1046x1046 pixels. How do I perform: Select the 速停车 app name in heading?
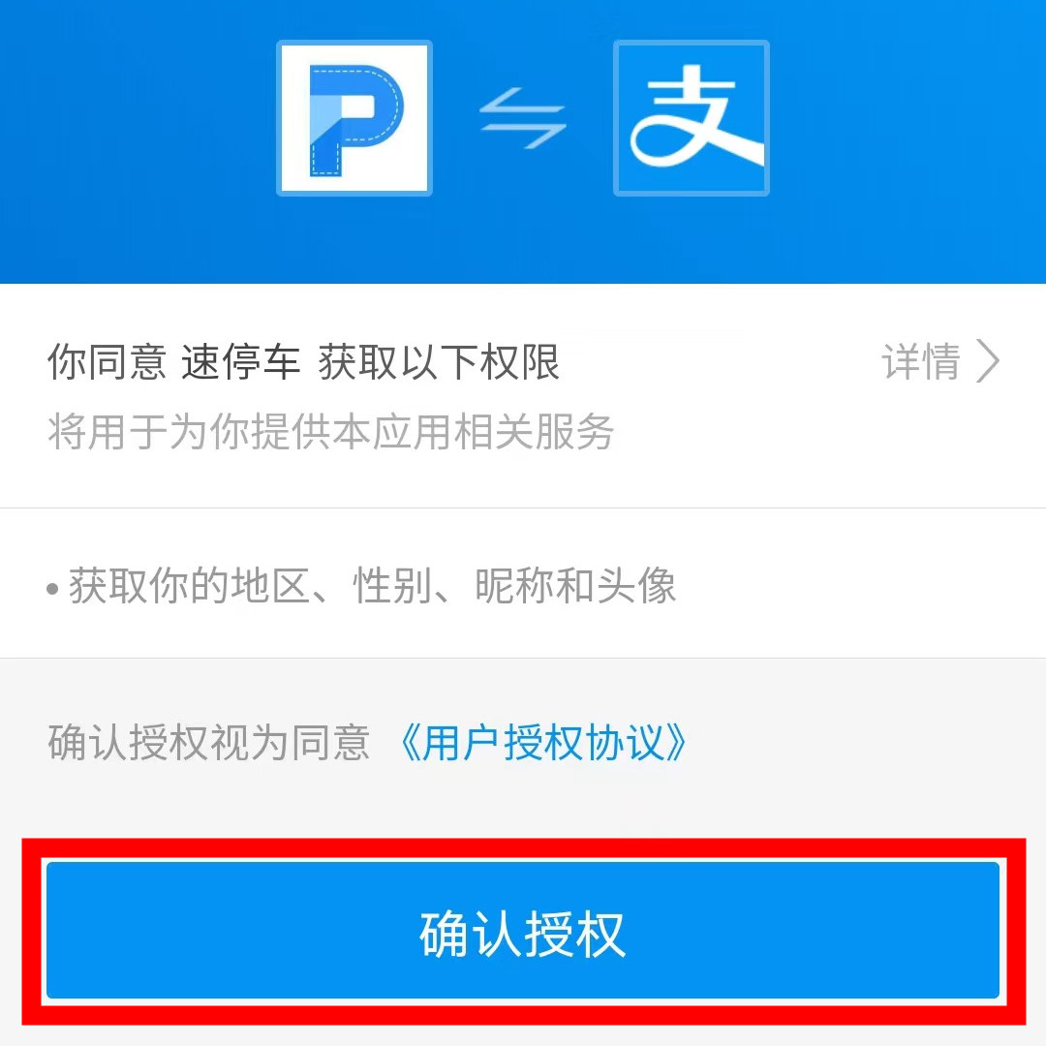click(x=240, y=361)
